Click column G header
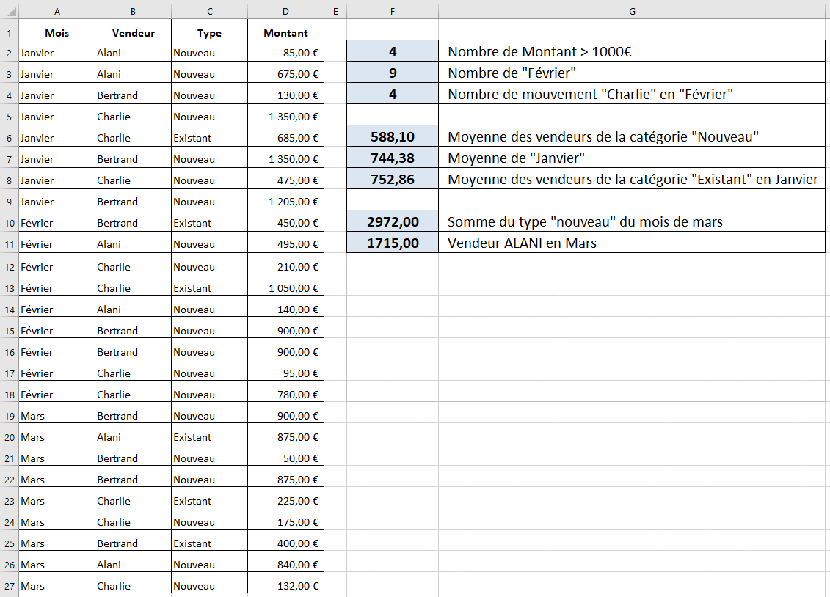This screenshot has width=830, height=597. click(632, 11)
